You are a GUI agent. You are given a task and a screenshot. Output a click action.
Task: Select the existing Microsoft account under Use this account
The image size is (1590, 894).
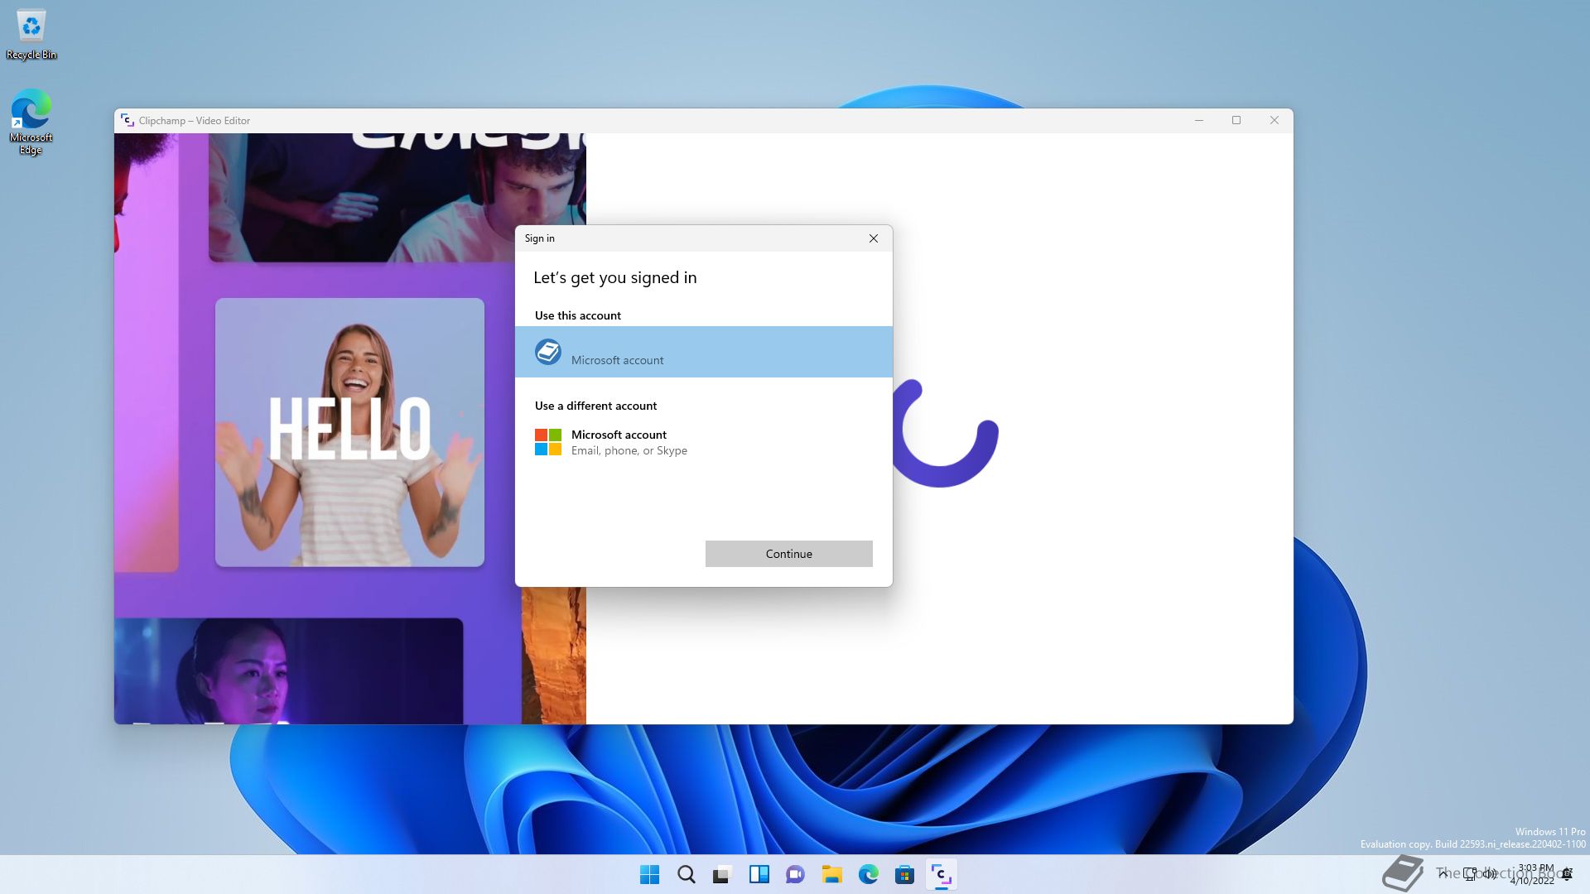(703, 352)
